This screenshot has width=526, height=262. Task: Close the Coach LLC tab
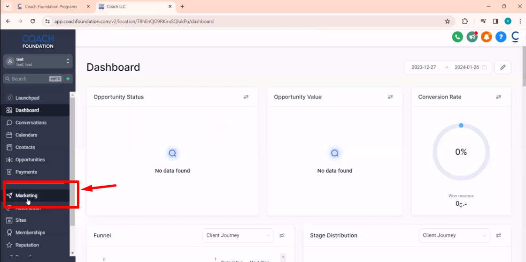pyautogui.click(x=170, y=7)
